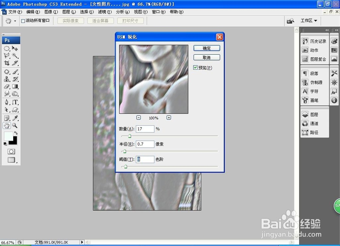Zoom in the dialog preview
The width and height of the screenshot is (340, 246).
169,118
